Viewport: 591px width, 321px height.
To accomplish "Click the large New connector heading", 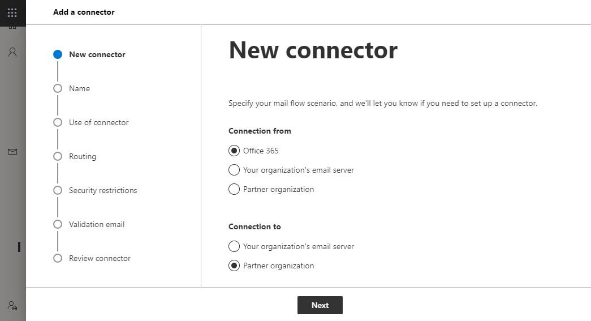I will coord(313,50).
